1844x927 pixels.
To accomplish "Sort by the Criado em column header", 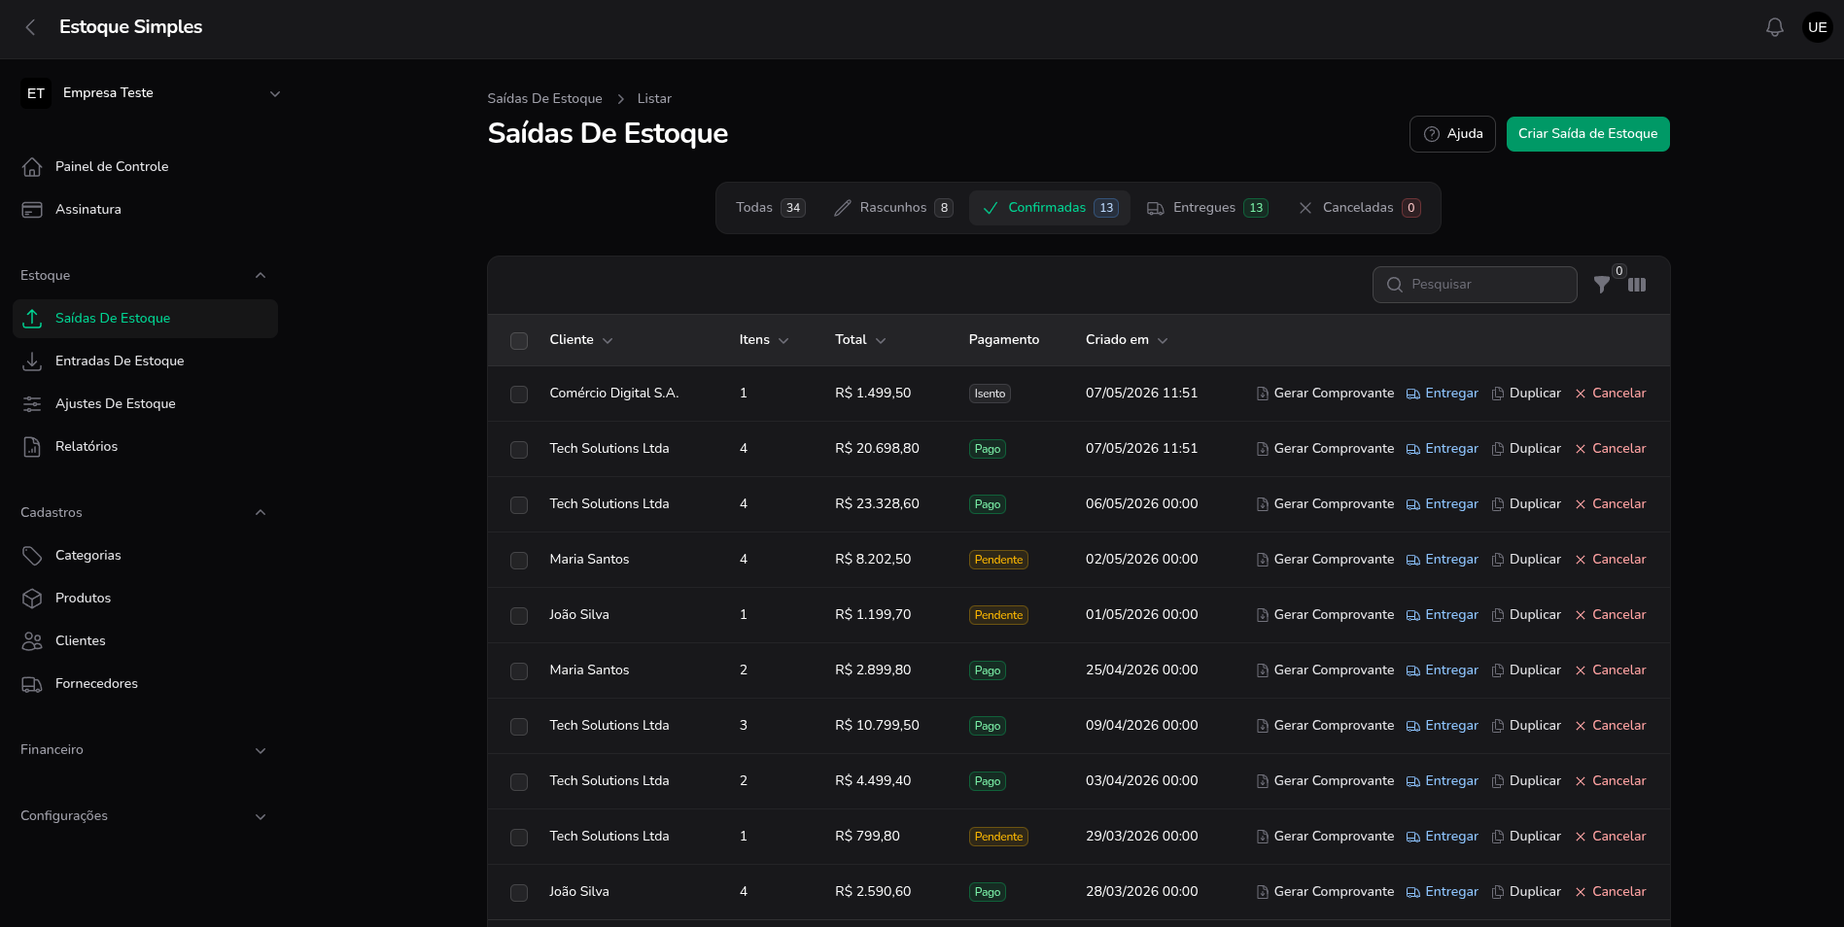I will (x=1127, y=340).
